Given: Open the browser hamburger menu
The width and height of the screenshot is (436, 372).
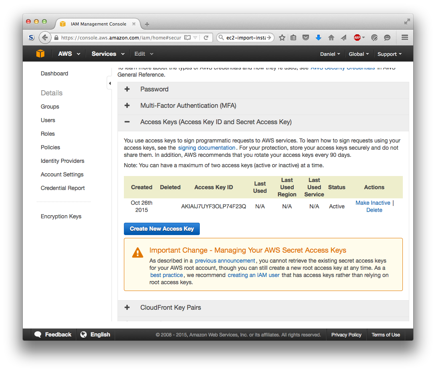Looking at the screenshot, I should [404, 37].
